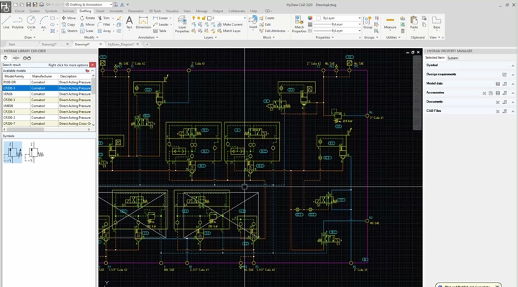Collapse the Symbol section in Property Manager
This screenshot has height=287, width=518.
coord(513,65)
